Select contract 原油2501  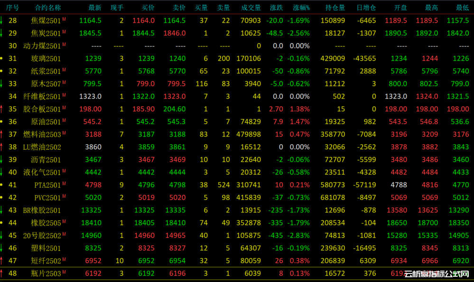(46, 122)
